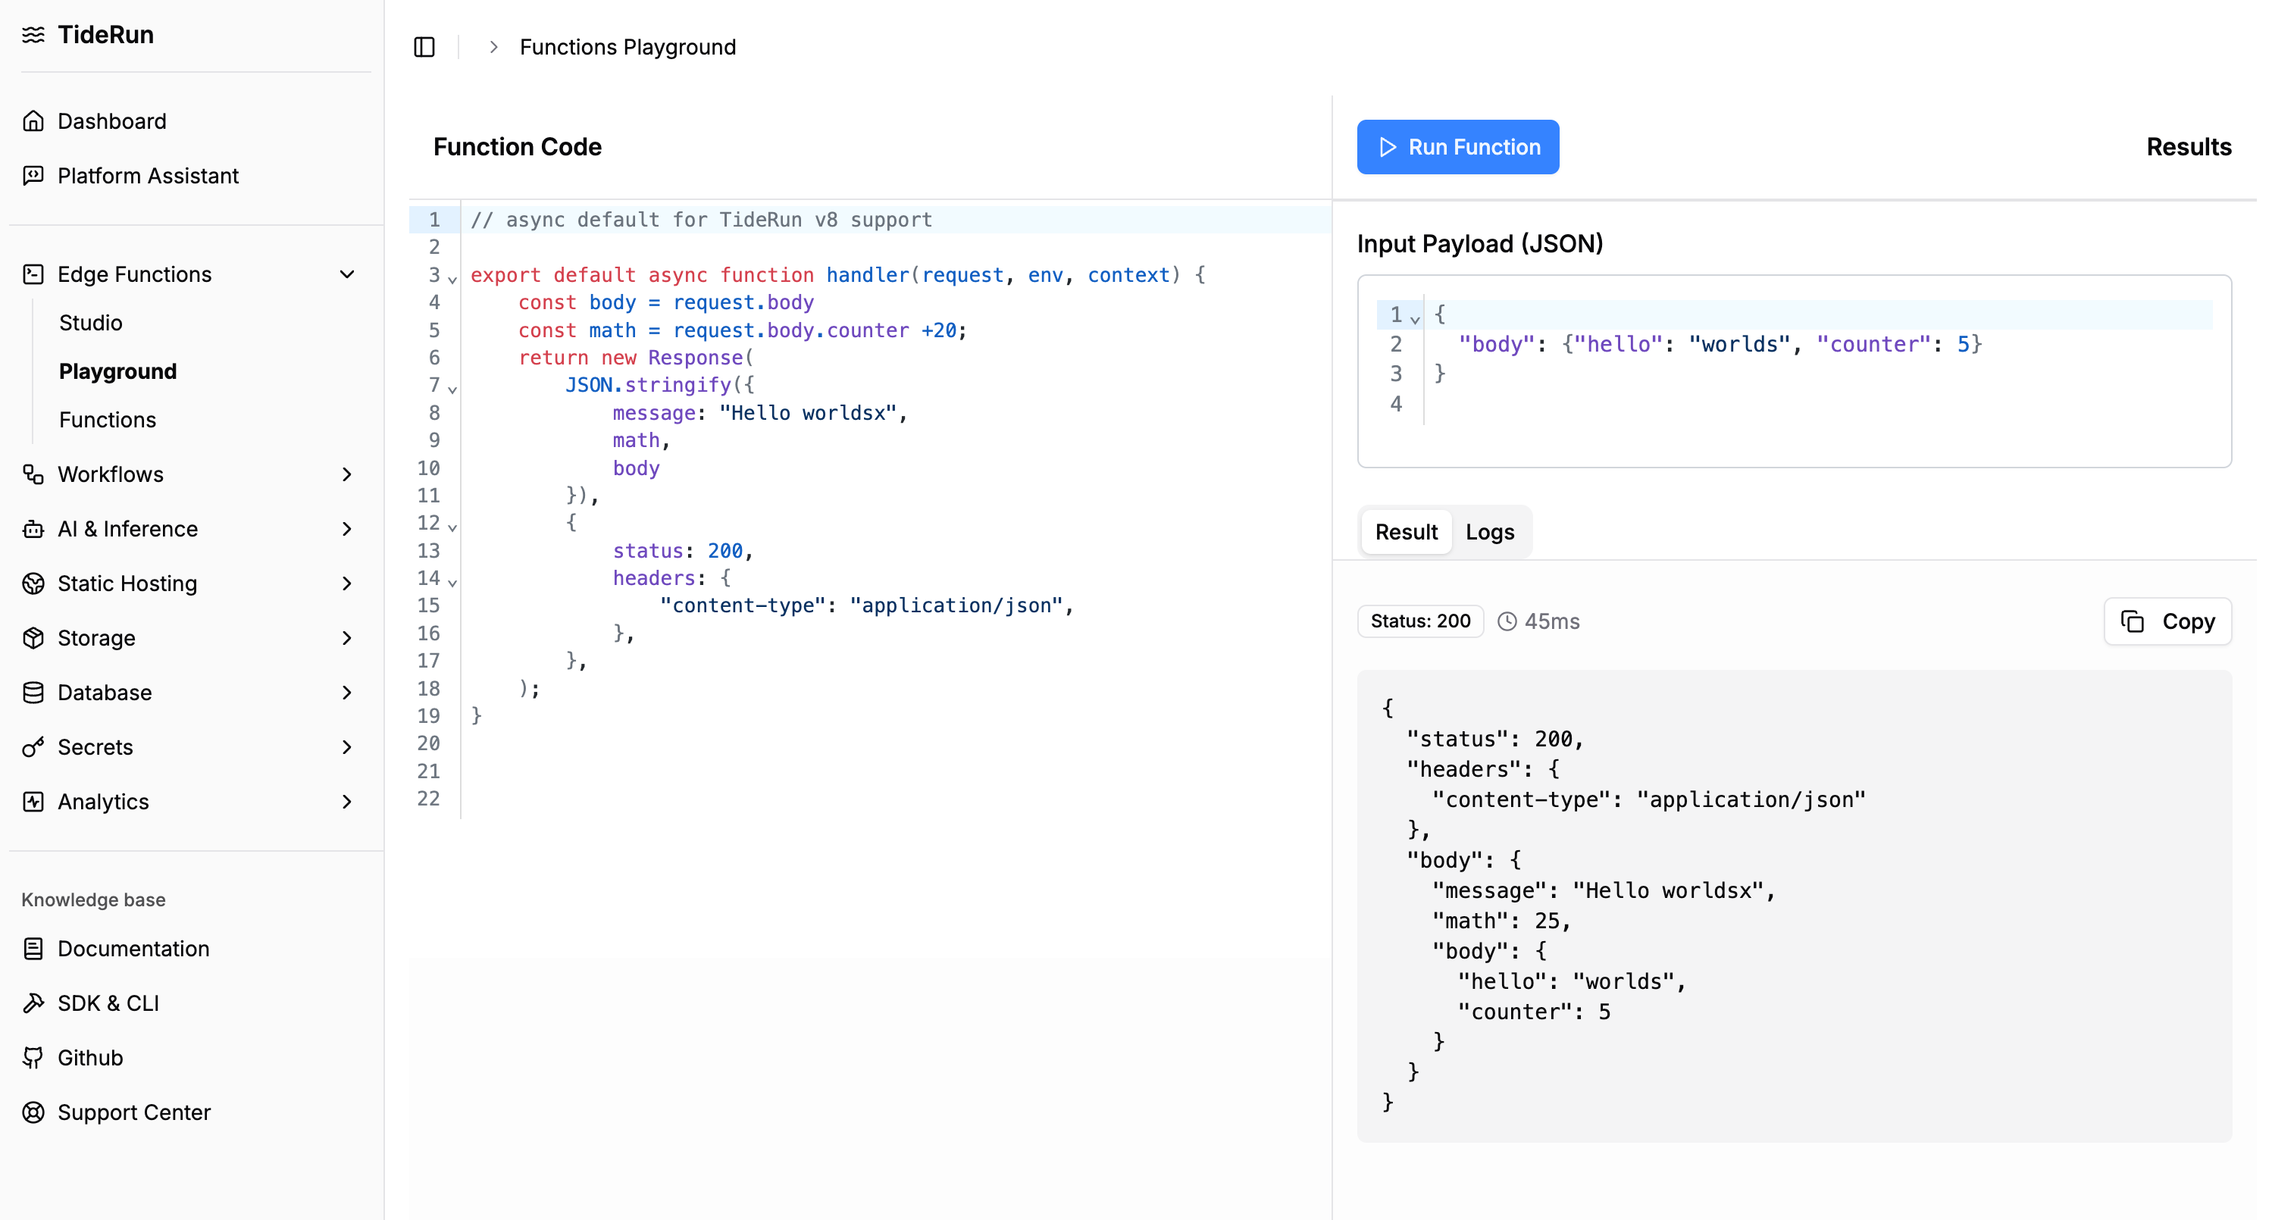Click the Platform Assistant chat icon
The image size is (2272, 1220).
click(33, 176)
